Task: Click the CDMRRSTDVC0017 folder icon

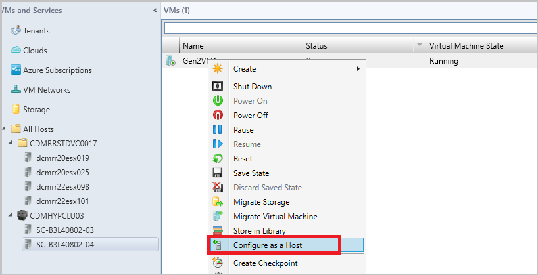Action: click(22, 143)
